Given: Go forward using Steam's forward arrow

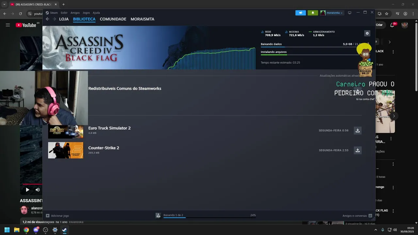Looking at the screenshot, I should pos(54,19).
